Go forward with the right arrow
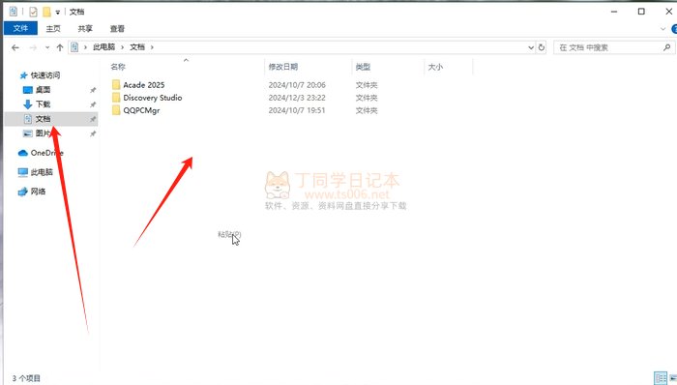677x385 pixels. [x=33, y=47]
